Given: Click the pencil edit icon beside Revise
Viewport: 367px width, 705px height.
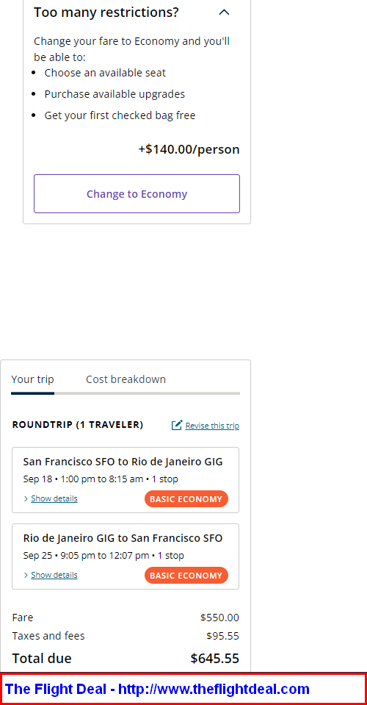Looking at the screenshot, I should click(177, 425).
